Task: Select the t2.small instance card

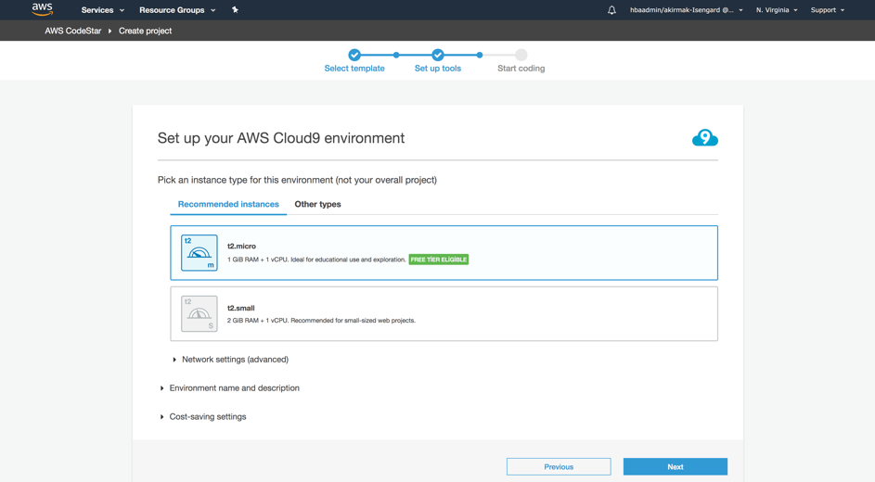Action: click(x=444, y=313)
